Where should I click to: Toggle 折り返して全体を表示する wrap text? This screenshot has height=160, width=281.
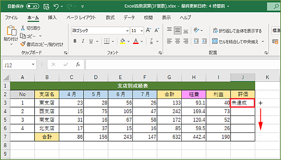pyautogui.click(x=237, y=31)
